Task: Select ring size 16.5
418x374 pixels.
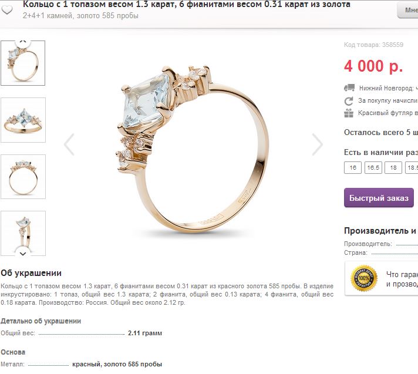Action: 373,168
